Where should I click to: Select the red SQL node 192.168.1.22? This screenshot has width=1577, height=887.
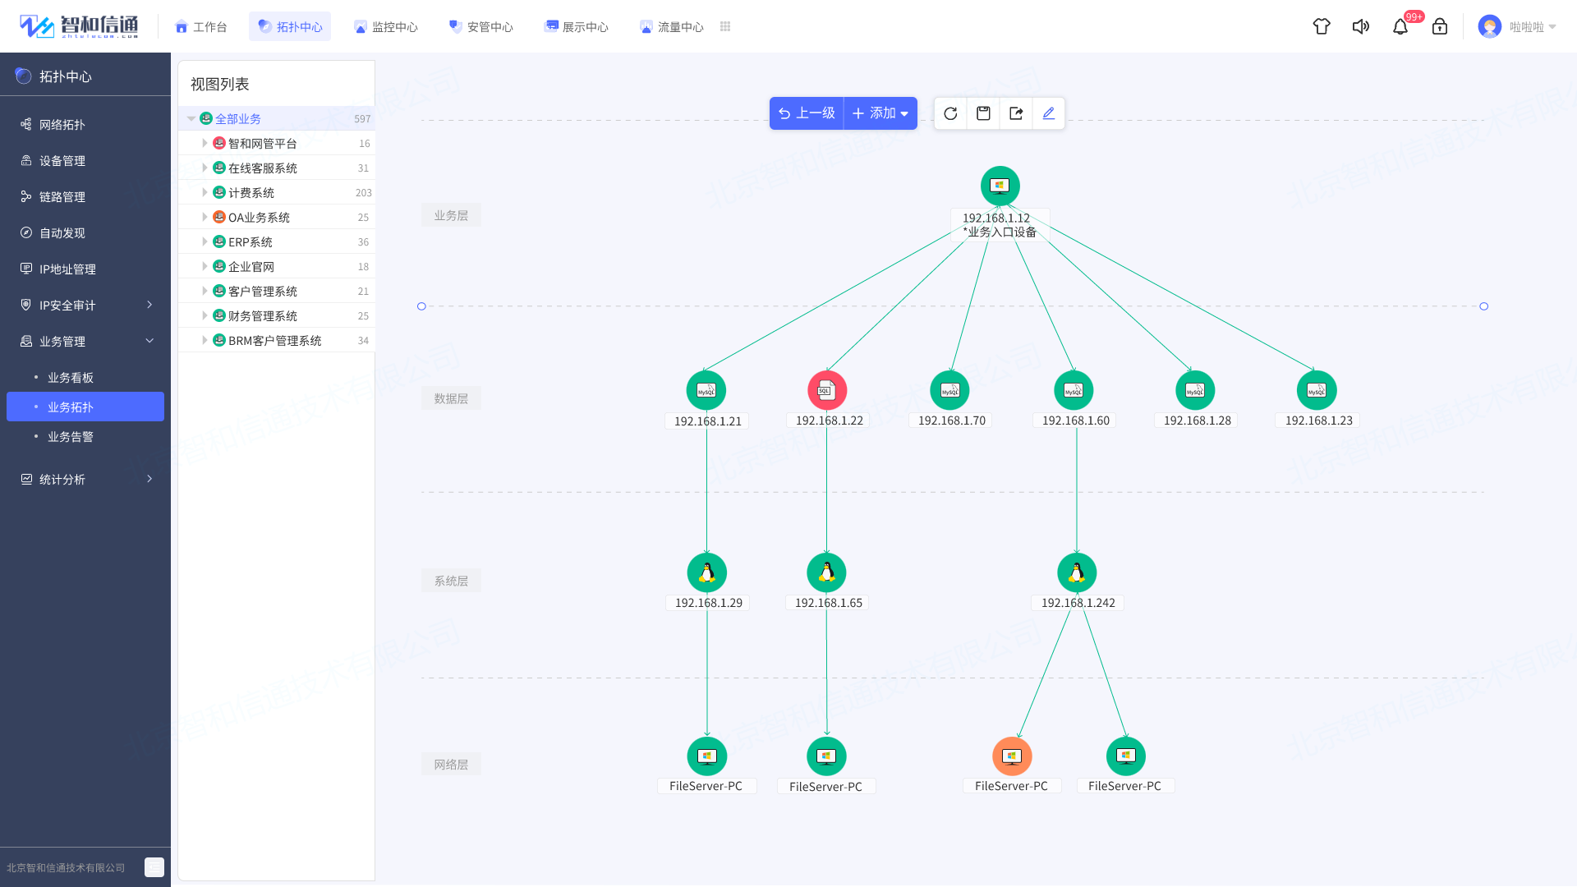pos(827,390)
